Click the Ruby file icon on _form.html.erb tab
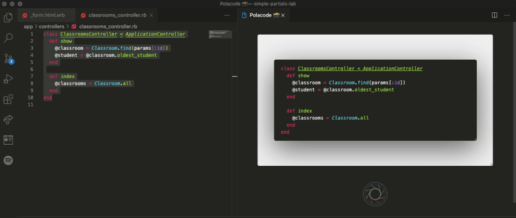The width and height of the screenshot is (516, 218). coord(25,15)
